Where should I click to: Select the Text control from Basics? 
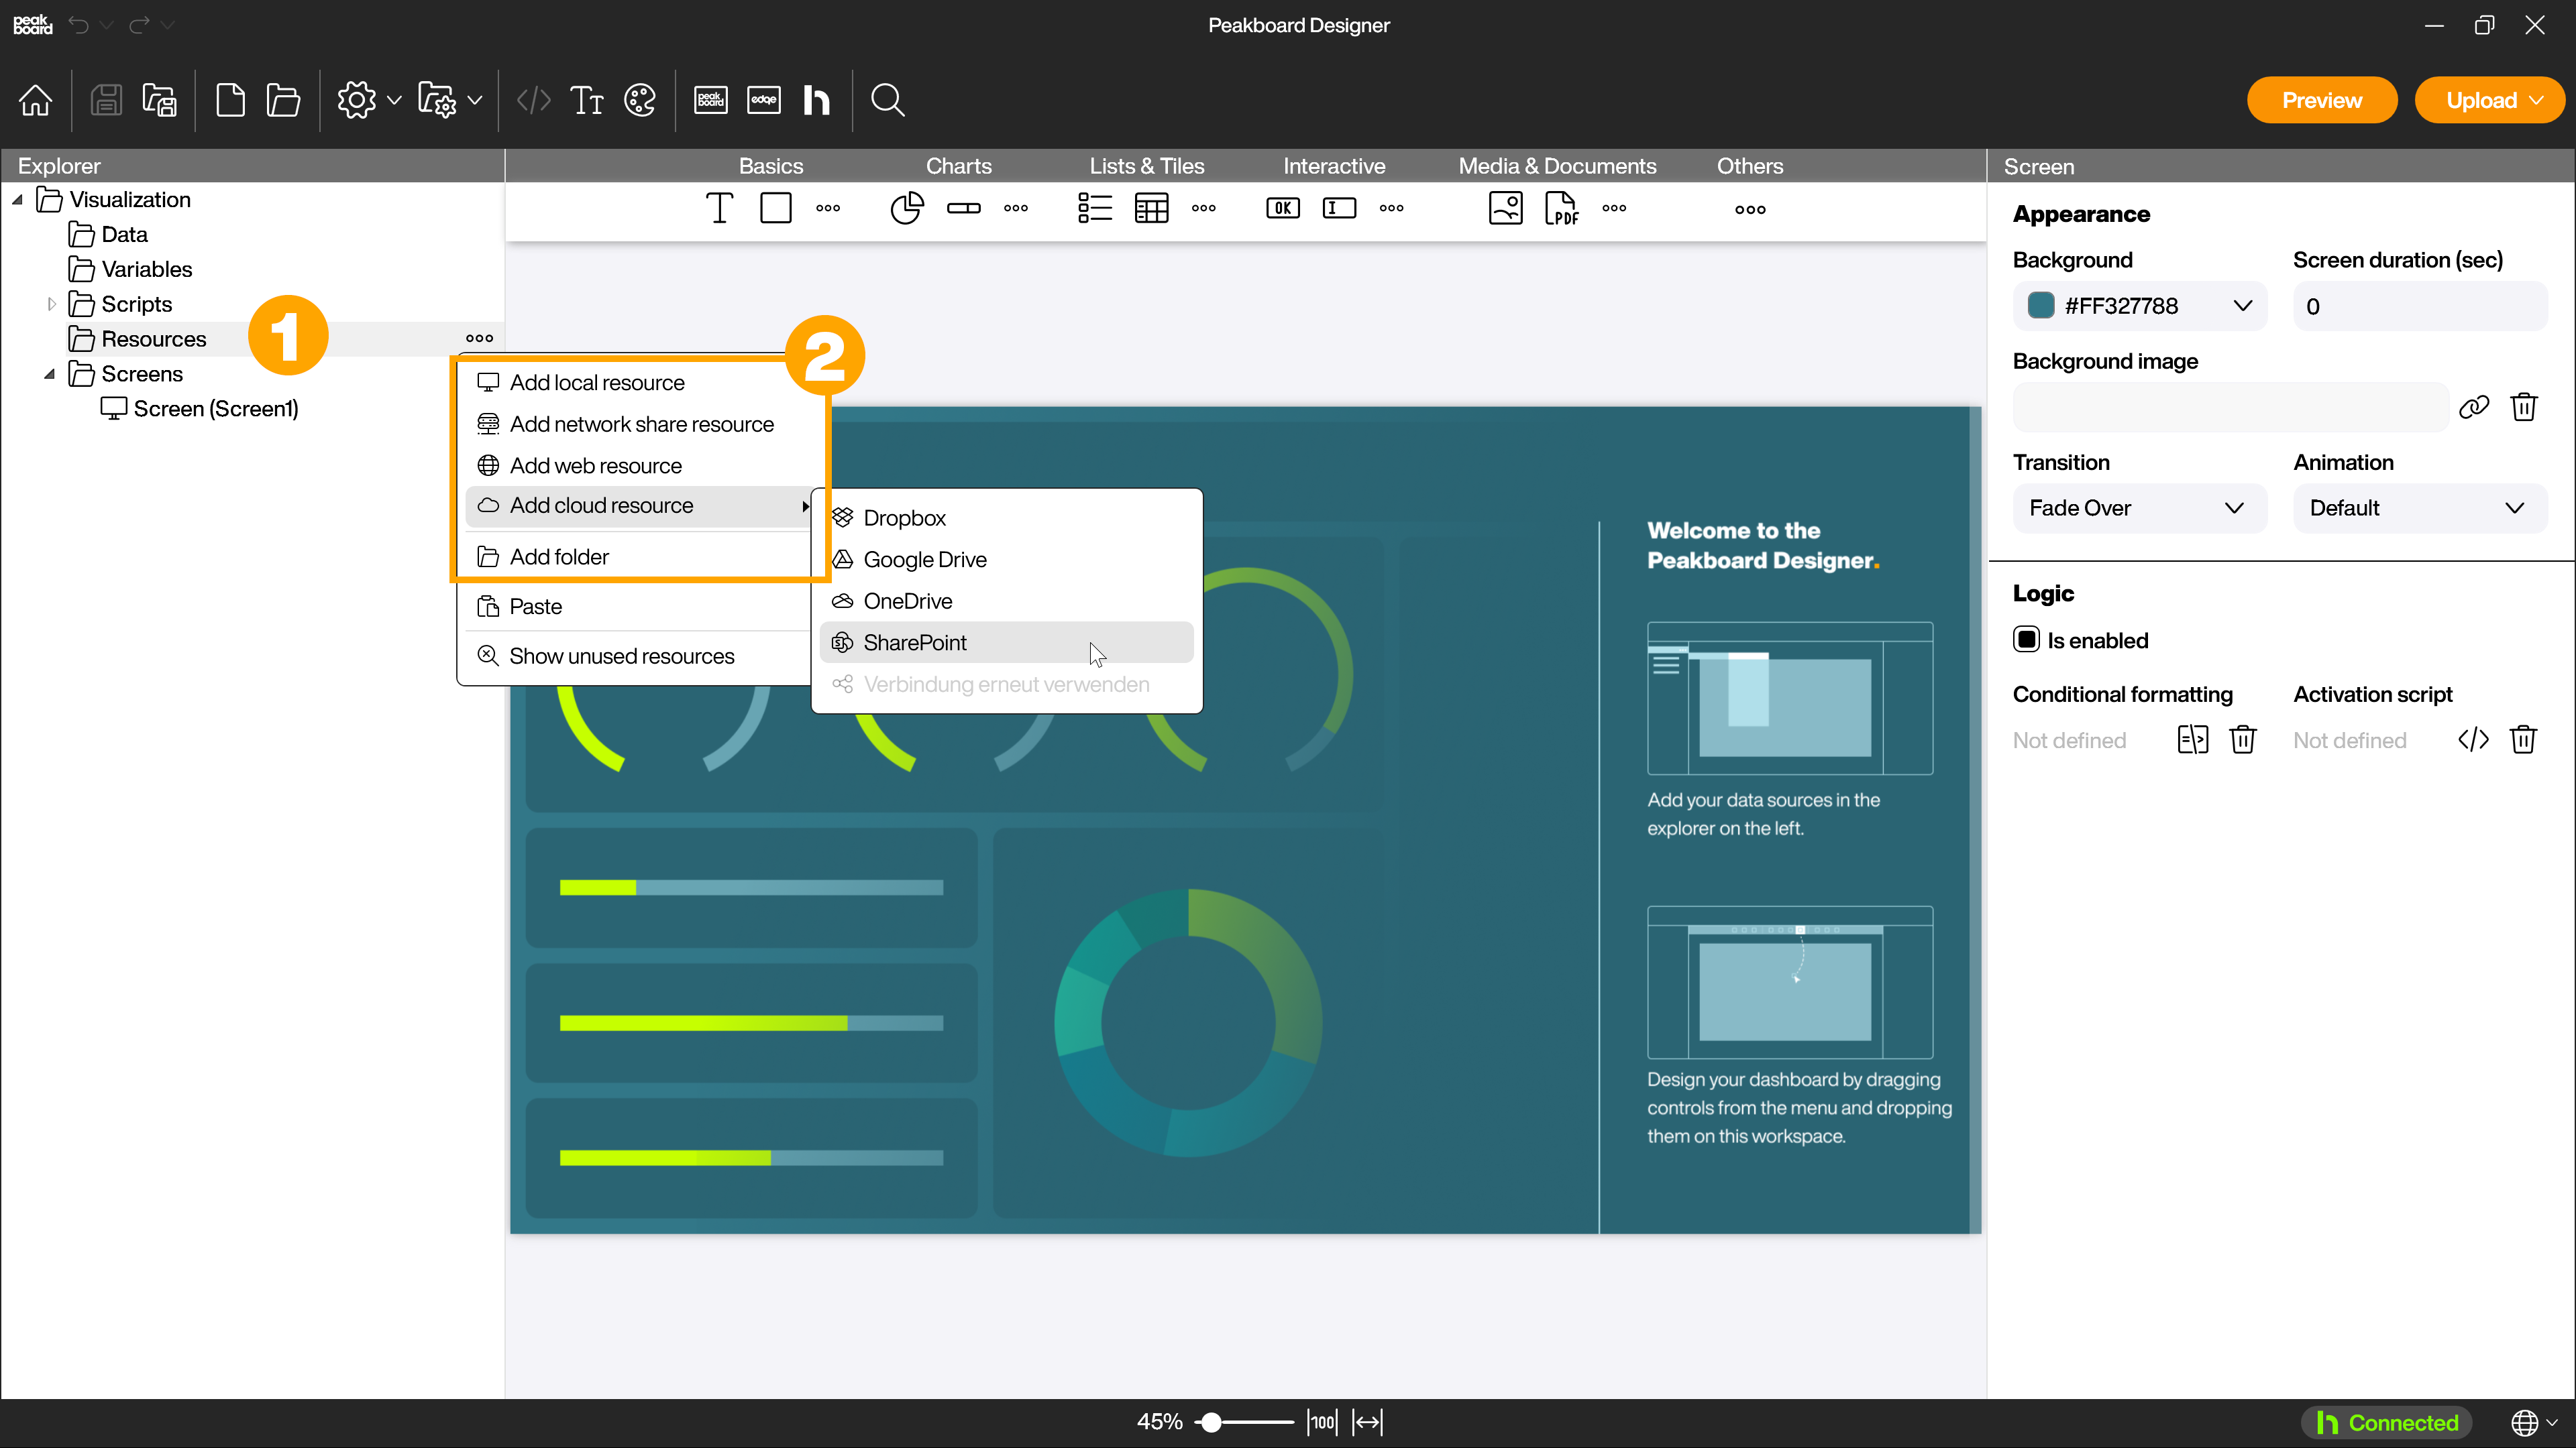click(720, 208)
